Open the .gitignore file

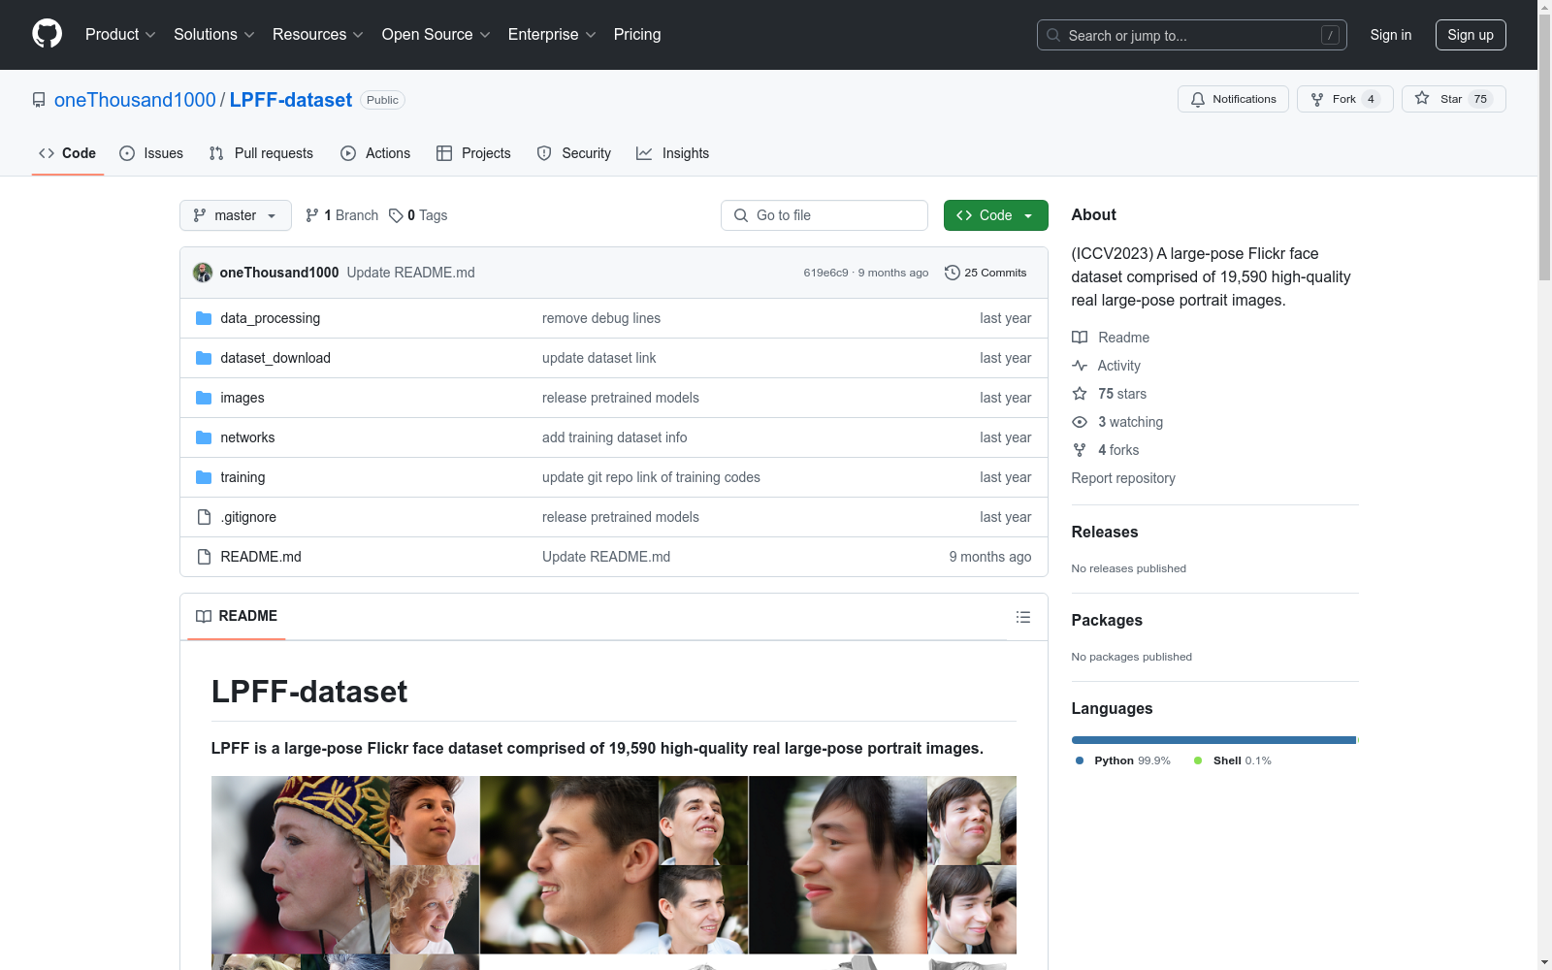click(x=248, y=517)
